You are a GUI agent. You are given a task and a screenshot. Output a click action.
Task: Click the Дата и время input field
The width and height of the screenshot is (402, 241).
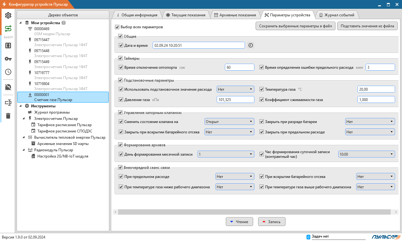click(x=199, y=45)
